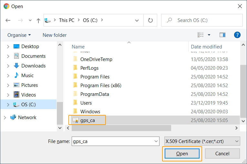Toggle the preview pane icon
This screenshot has height=164, width=247.
[x=222, y=35]
